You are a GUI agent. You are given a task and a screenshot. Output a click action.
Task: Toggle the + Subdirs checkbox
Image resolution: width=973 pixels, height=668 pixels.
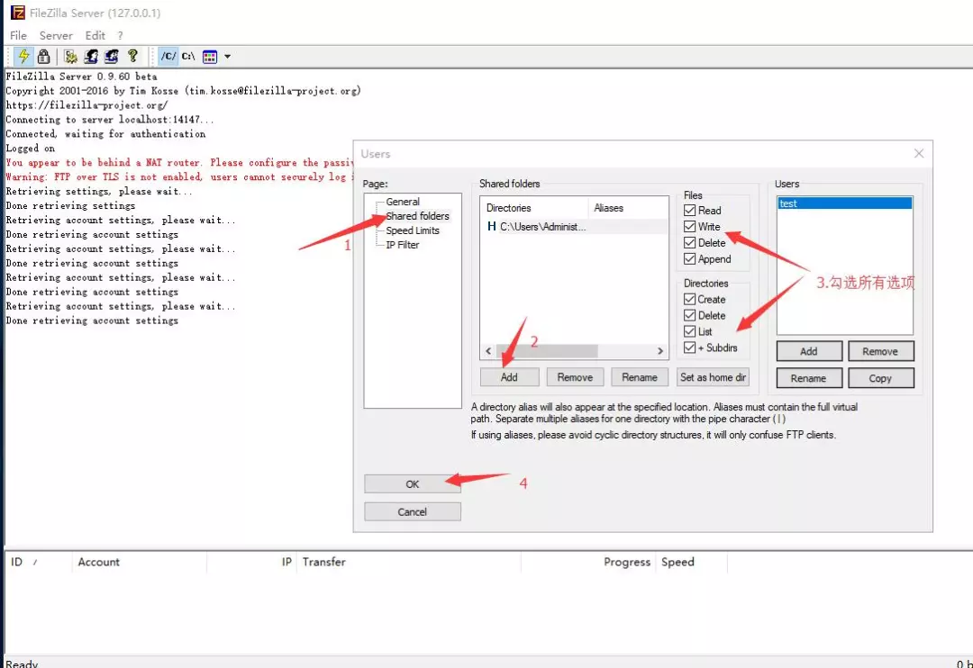pyautogui.click(x=689, y=348)
